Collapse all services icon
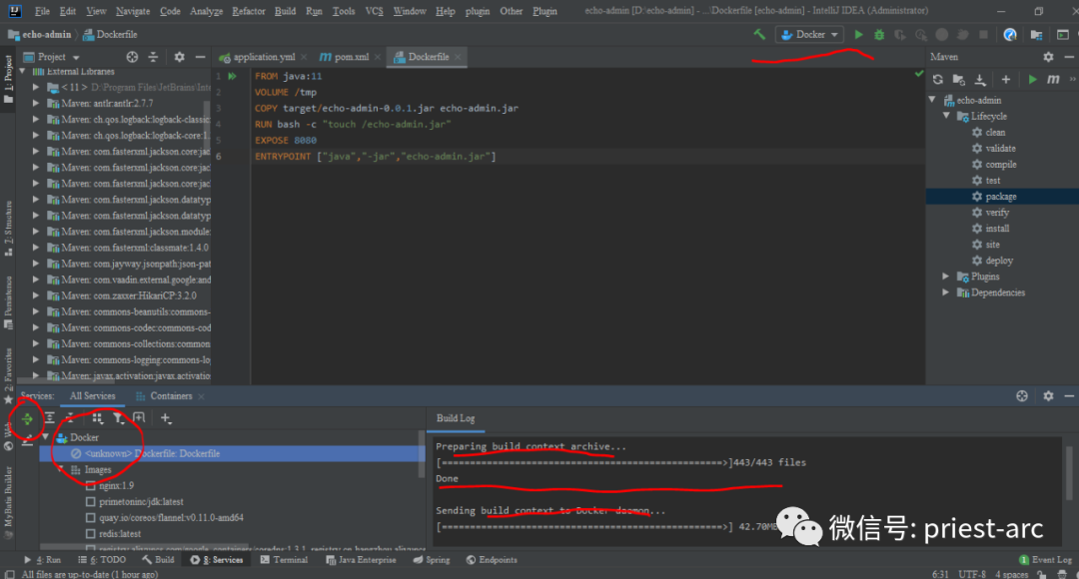Screen dimensions: 1079x579 [x=70, y=417]
